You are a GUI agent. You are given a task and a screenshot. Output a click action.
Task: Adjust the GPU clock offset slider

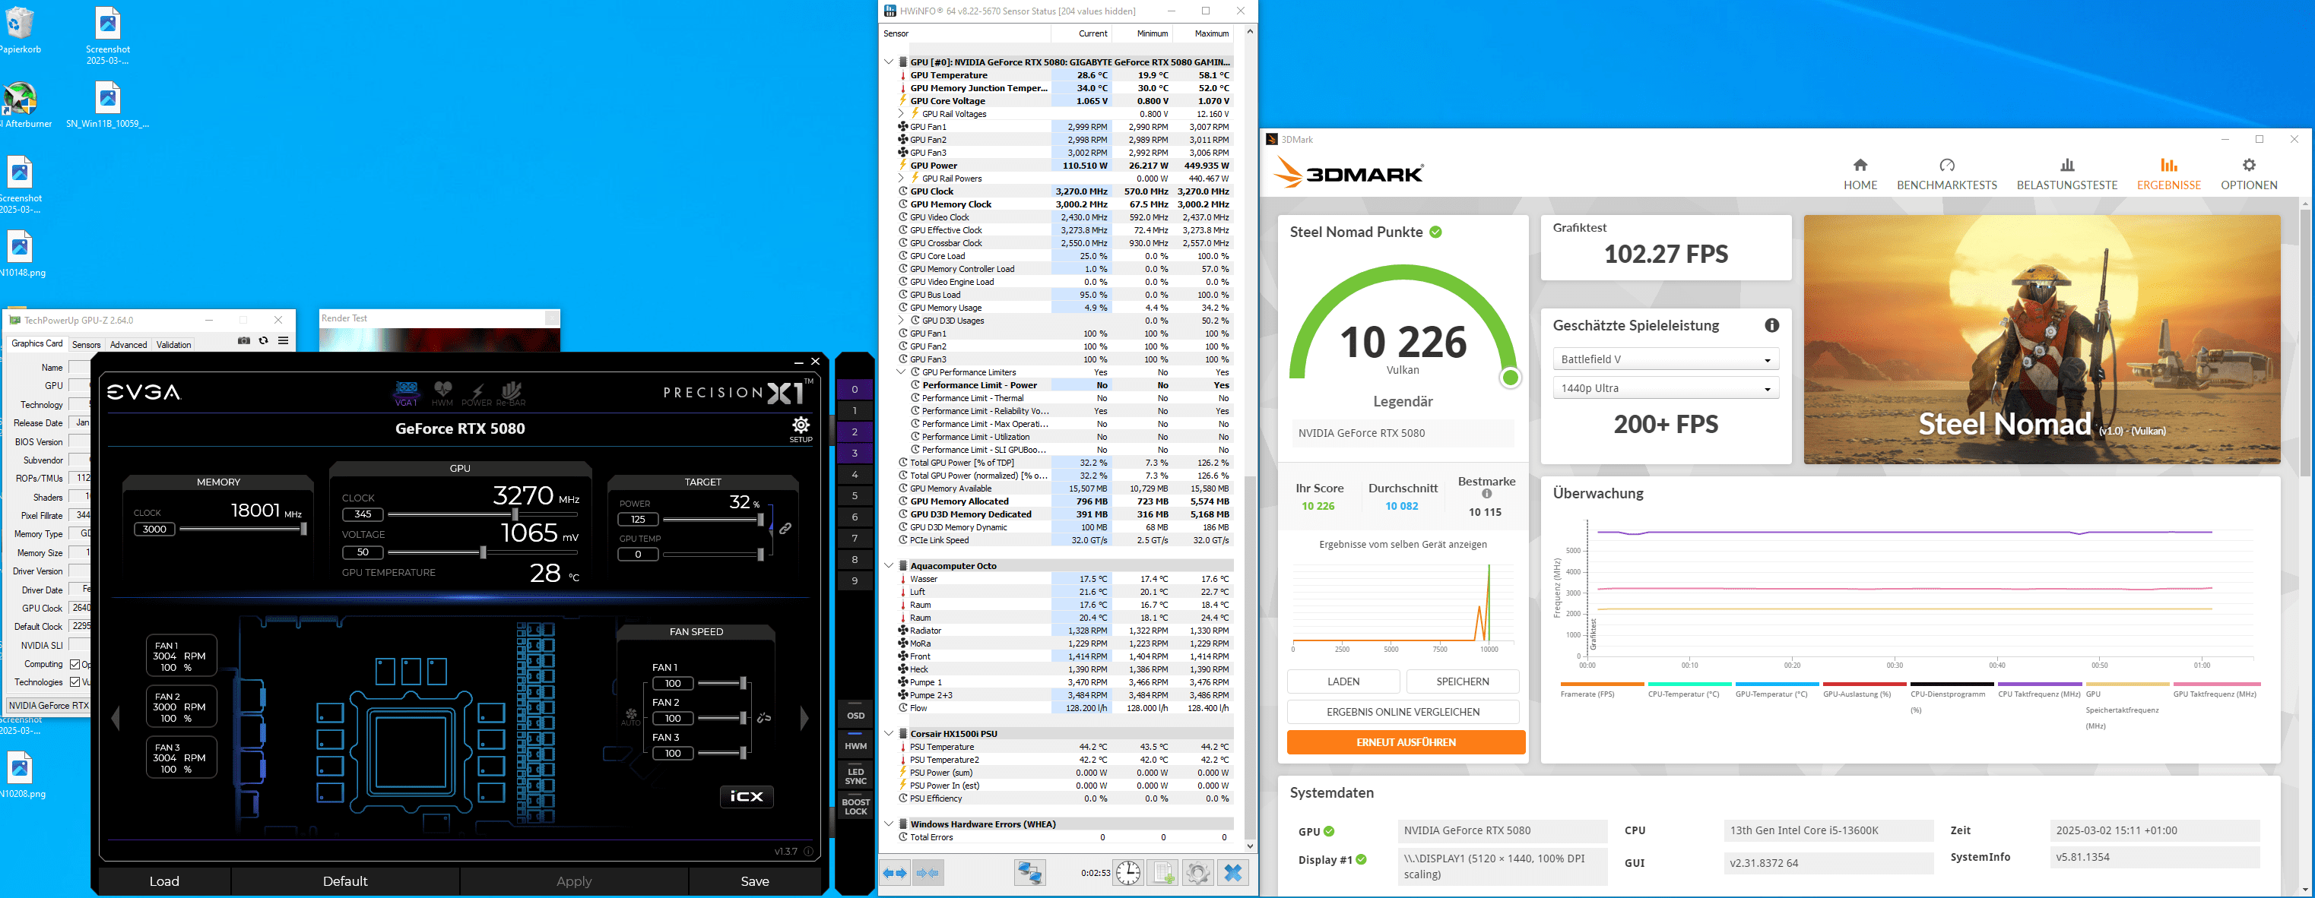pyautogui.click(x=515, y=514)
